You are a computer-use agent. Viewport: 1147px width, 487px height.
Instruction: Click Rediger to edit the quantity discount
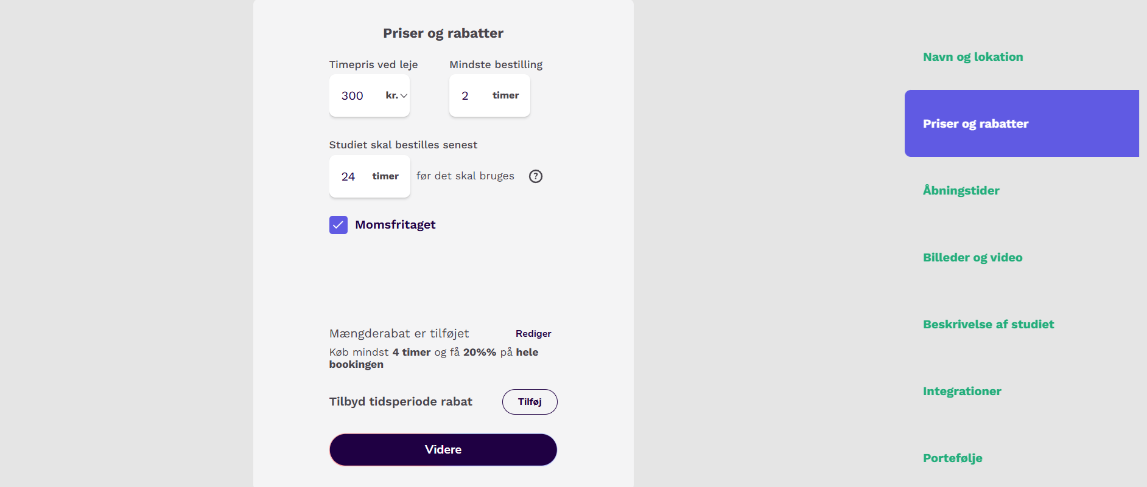(x=533, y=334)
